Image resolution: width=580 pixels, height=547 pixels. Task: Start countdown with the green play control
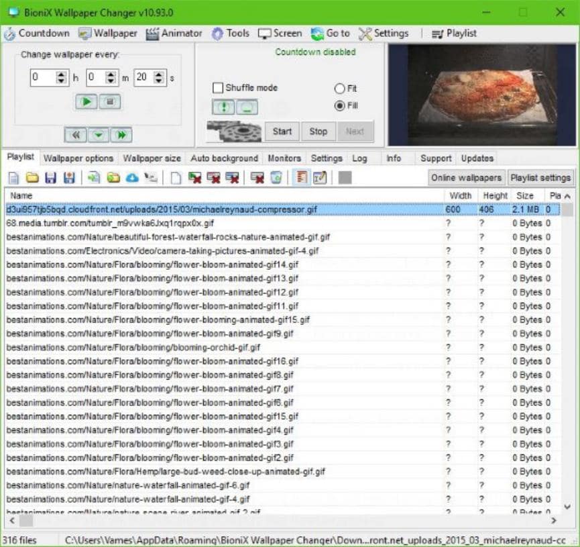coord(86,101)
